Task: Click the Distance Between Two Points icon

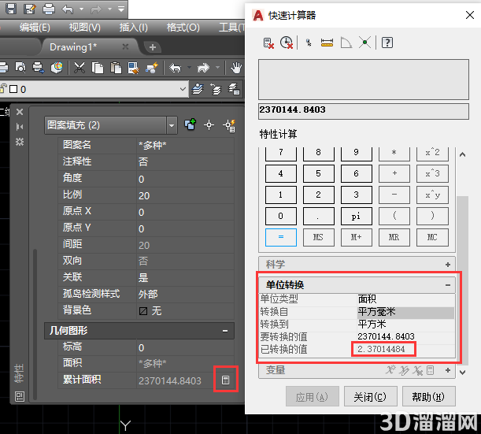Action: click(327, 43)
